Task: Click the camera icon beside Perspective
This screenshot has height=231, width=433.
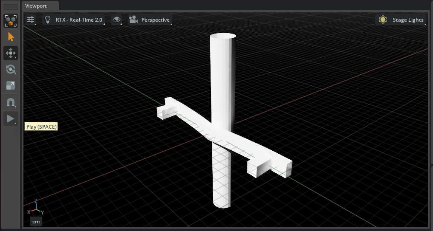Action: [x=133, y=20]
